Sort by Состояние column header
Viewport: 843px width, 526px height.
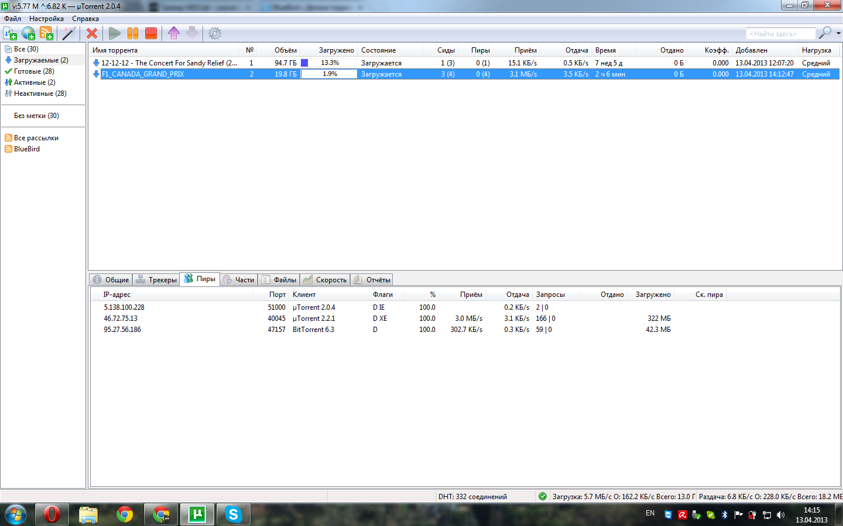pos(390,50)
